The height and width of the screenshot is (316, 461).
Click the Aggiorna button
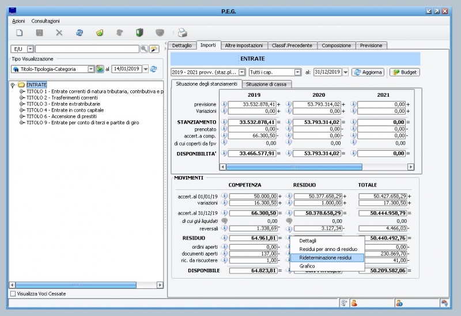368,73
